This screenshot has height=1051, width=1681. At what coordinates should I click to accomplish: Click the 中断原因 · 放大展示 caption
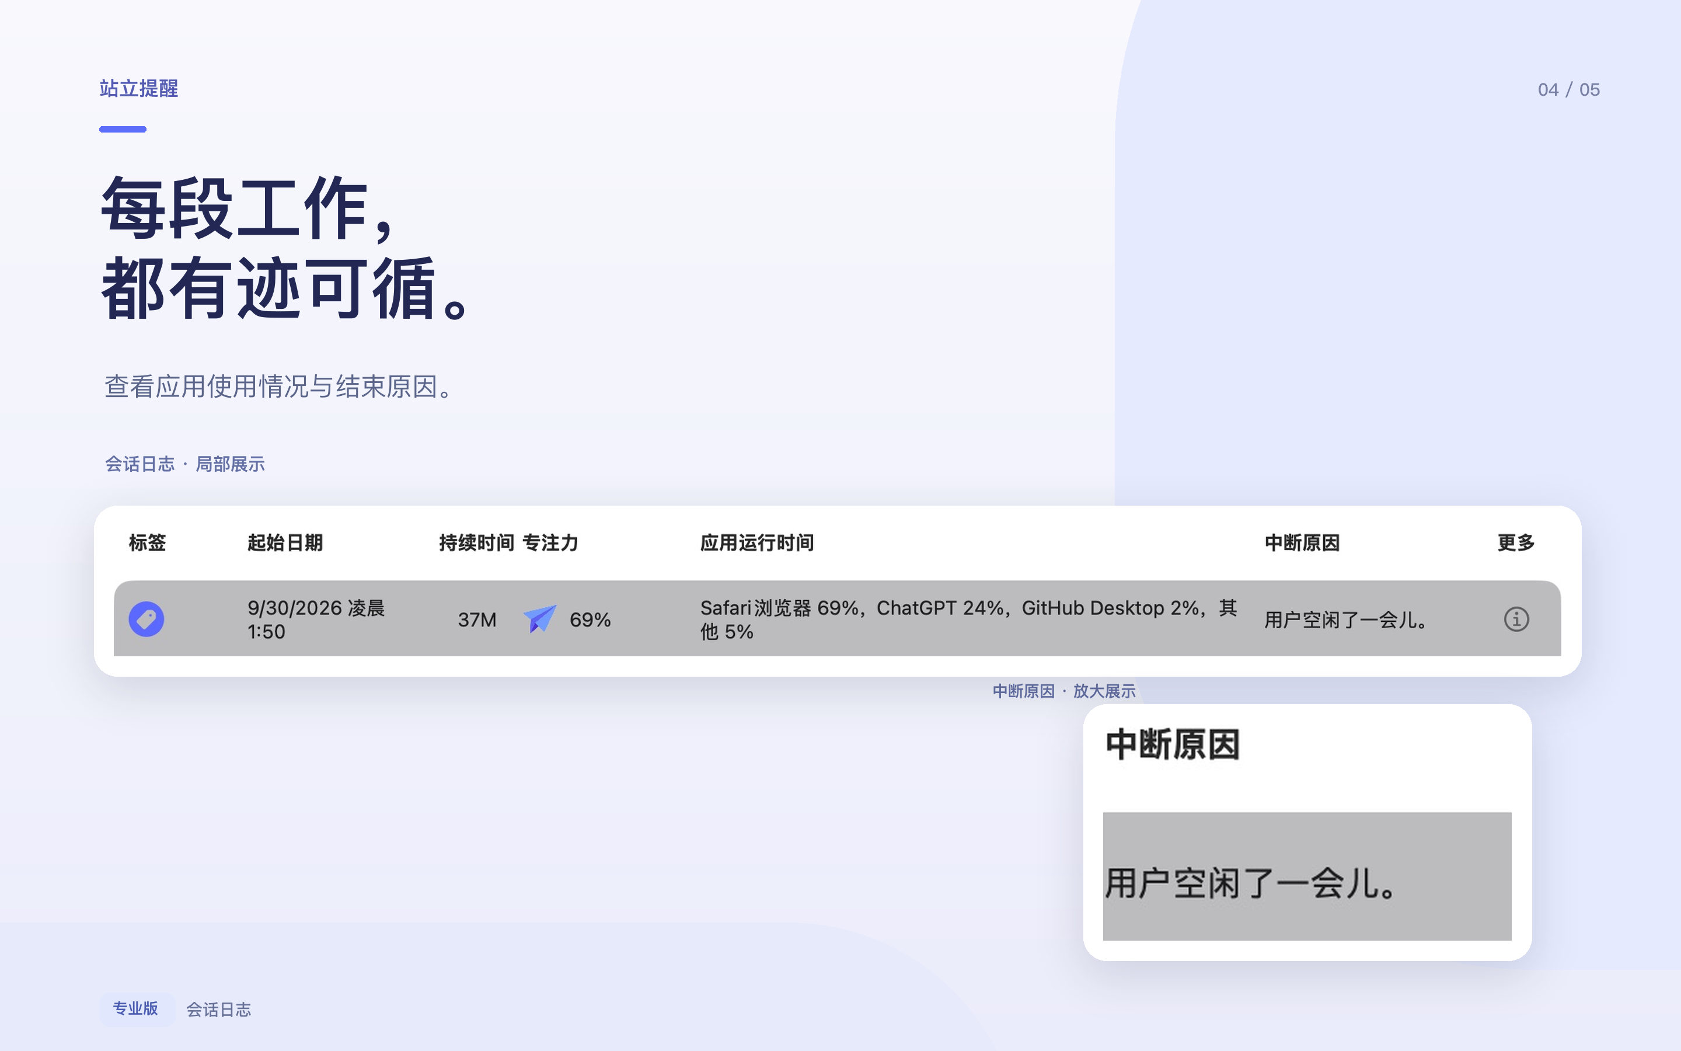point(1063,691)
